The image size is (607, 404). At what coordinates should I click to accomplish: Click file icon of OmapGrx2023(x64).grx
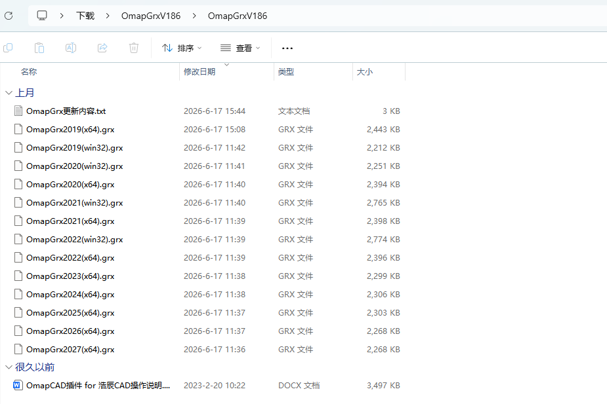(x=18, y=276)
